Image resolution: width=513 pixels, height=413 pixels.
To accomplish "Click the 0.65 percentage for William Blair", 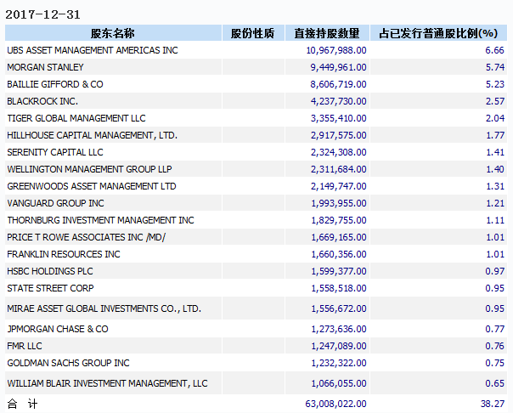I will (494, 383).
